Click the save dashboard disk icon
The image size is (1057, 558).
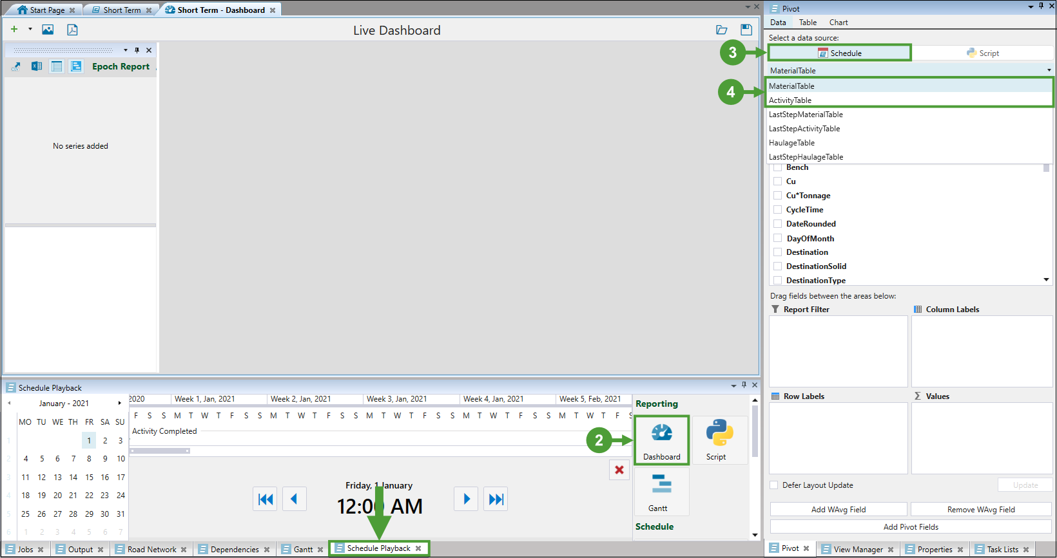746,30
